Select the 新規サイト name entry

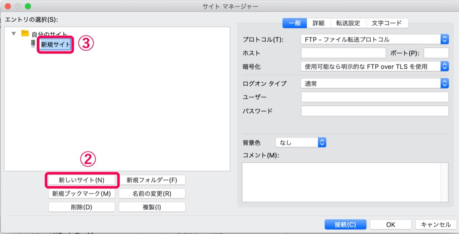tap(55, 44)
